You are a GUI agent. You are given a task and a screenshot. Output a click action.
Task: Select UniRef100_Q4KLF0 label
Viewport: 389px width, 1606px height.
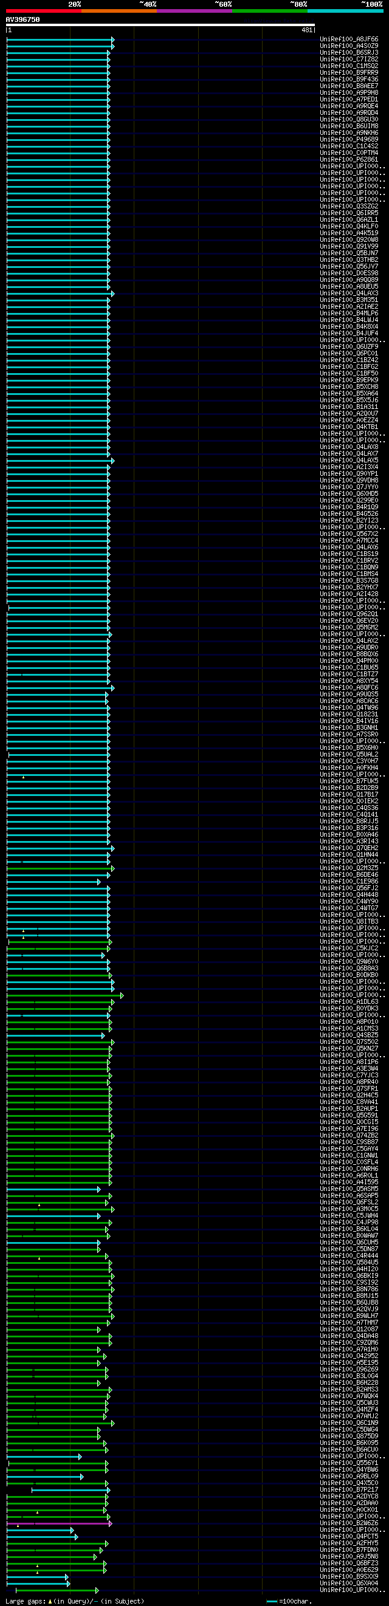pos(349,226)
